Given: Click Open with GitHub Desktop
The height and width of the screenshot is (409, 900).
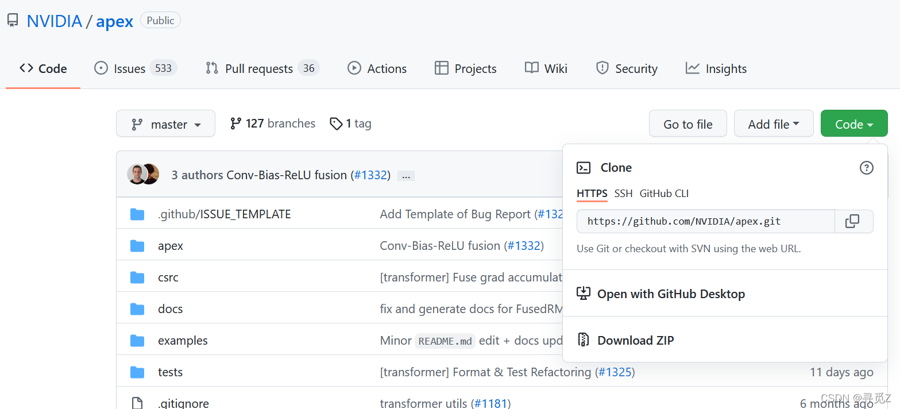Looking at the screenshot, I should click(x=670, y=294).
